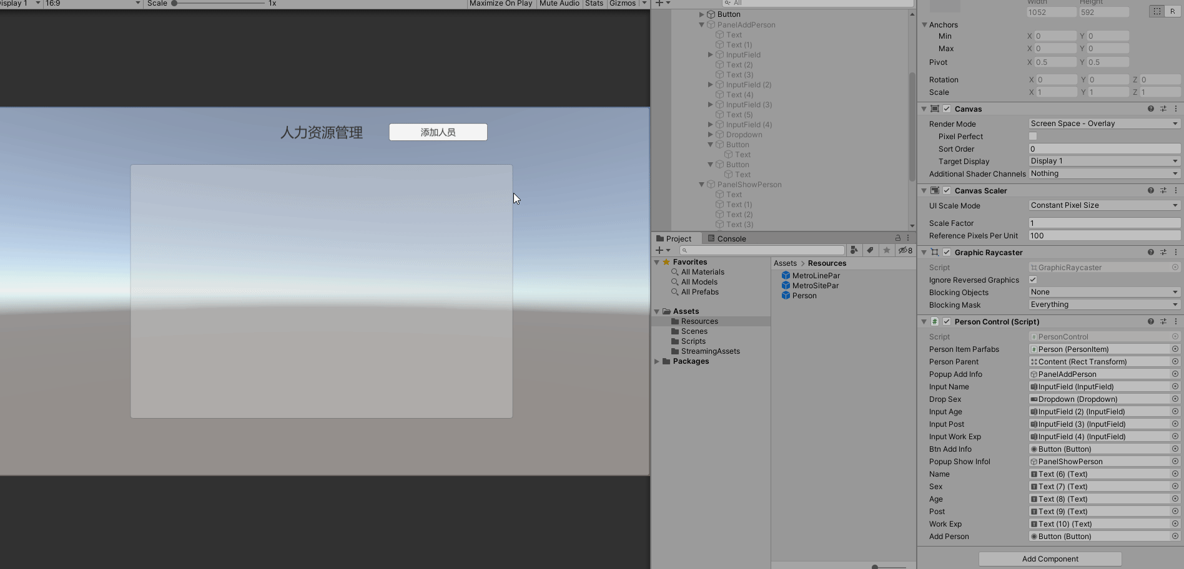
Task: Enable the Pixel Perfect checkbox
Action: coord(1033,136)
